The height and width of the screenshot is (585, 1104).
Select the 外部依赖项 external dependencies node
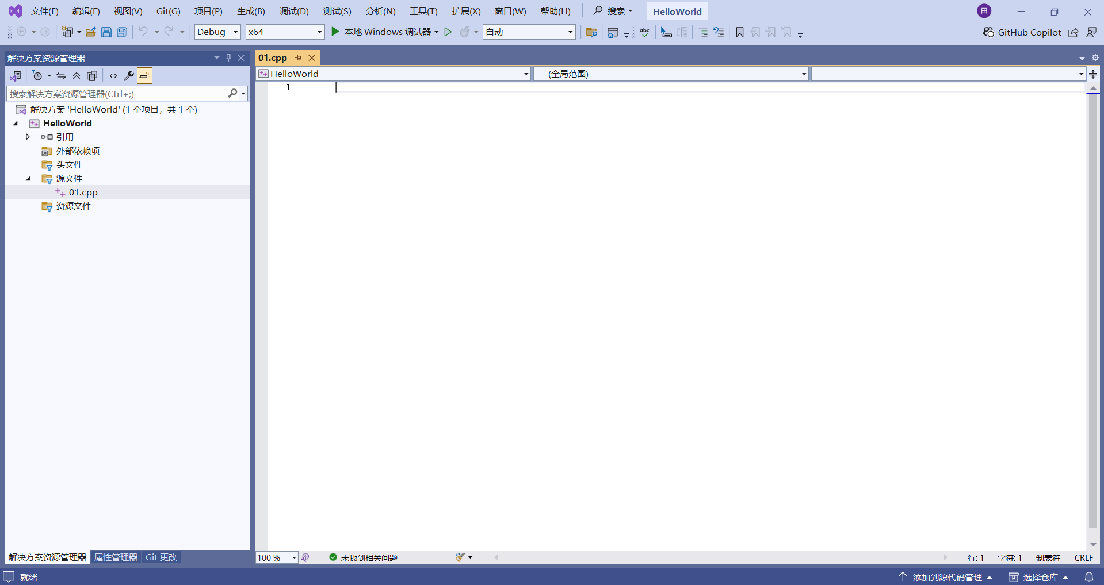click(x=78, y=151)
